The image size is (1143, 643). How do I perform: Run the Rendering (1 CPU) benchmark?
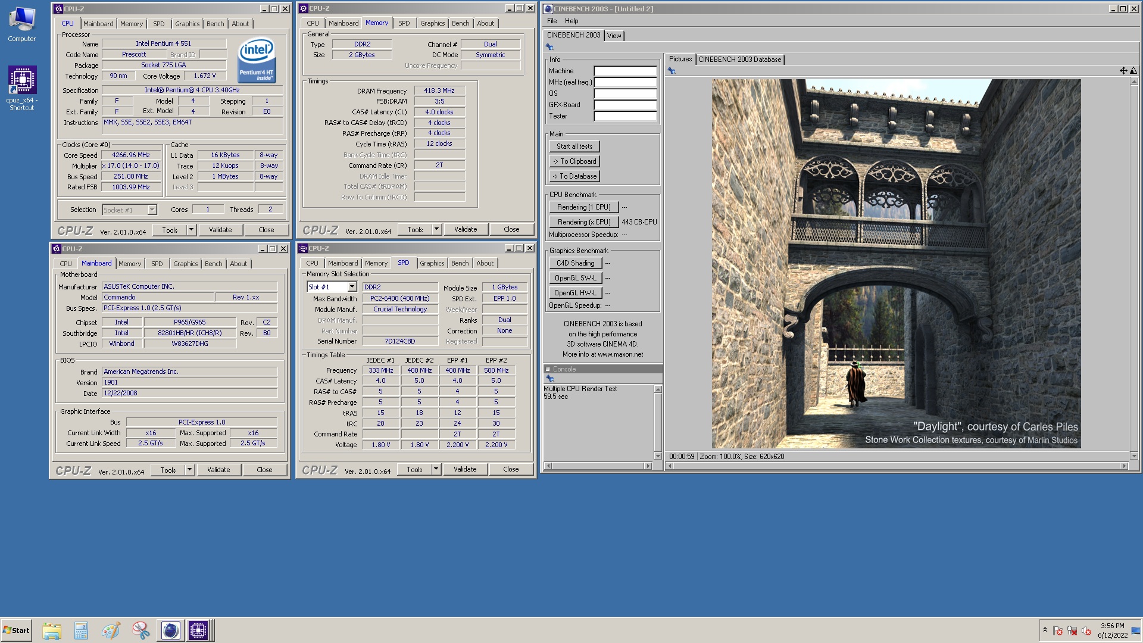pyautogui.click(x=584, y=207)
